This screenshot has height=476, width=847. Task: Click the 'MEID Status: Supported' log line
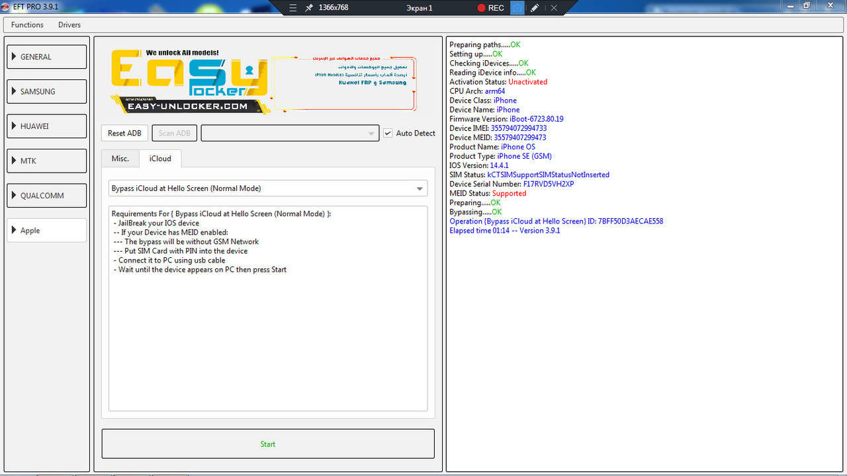[488, 193]
